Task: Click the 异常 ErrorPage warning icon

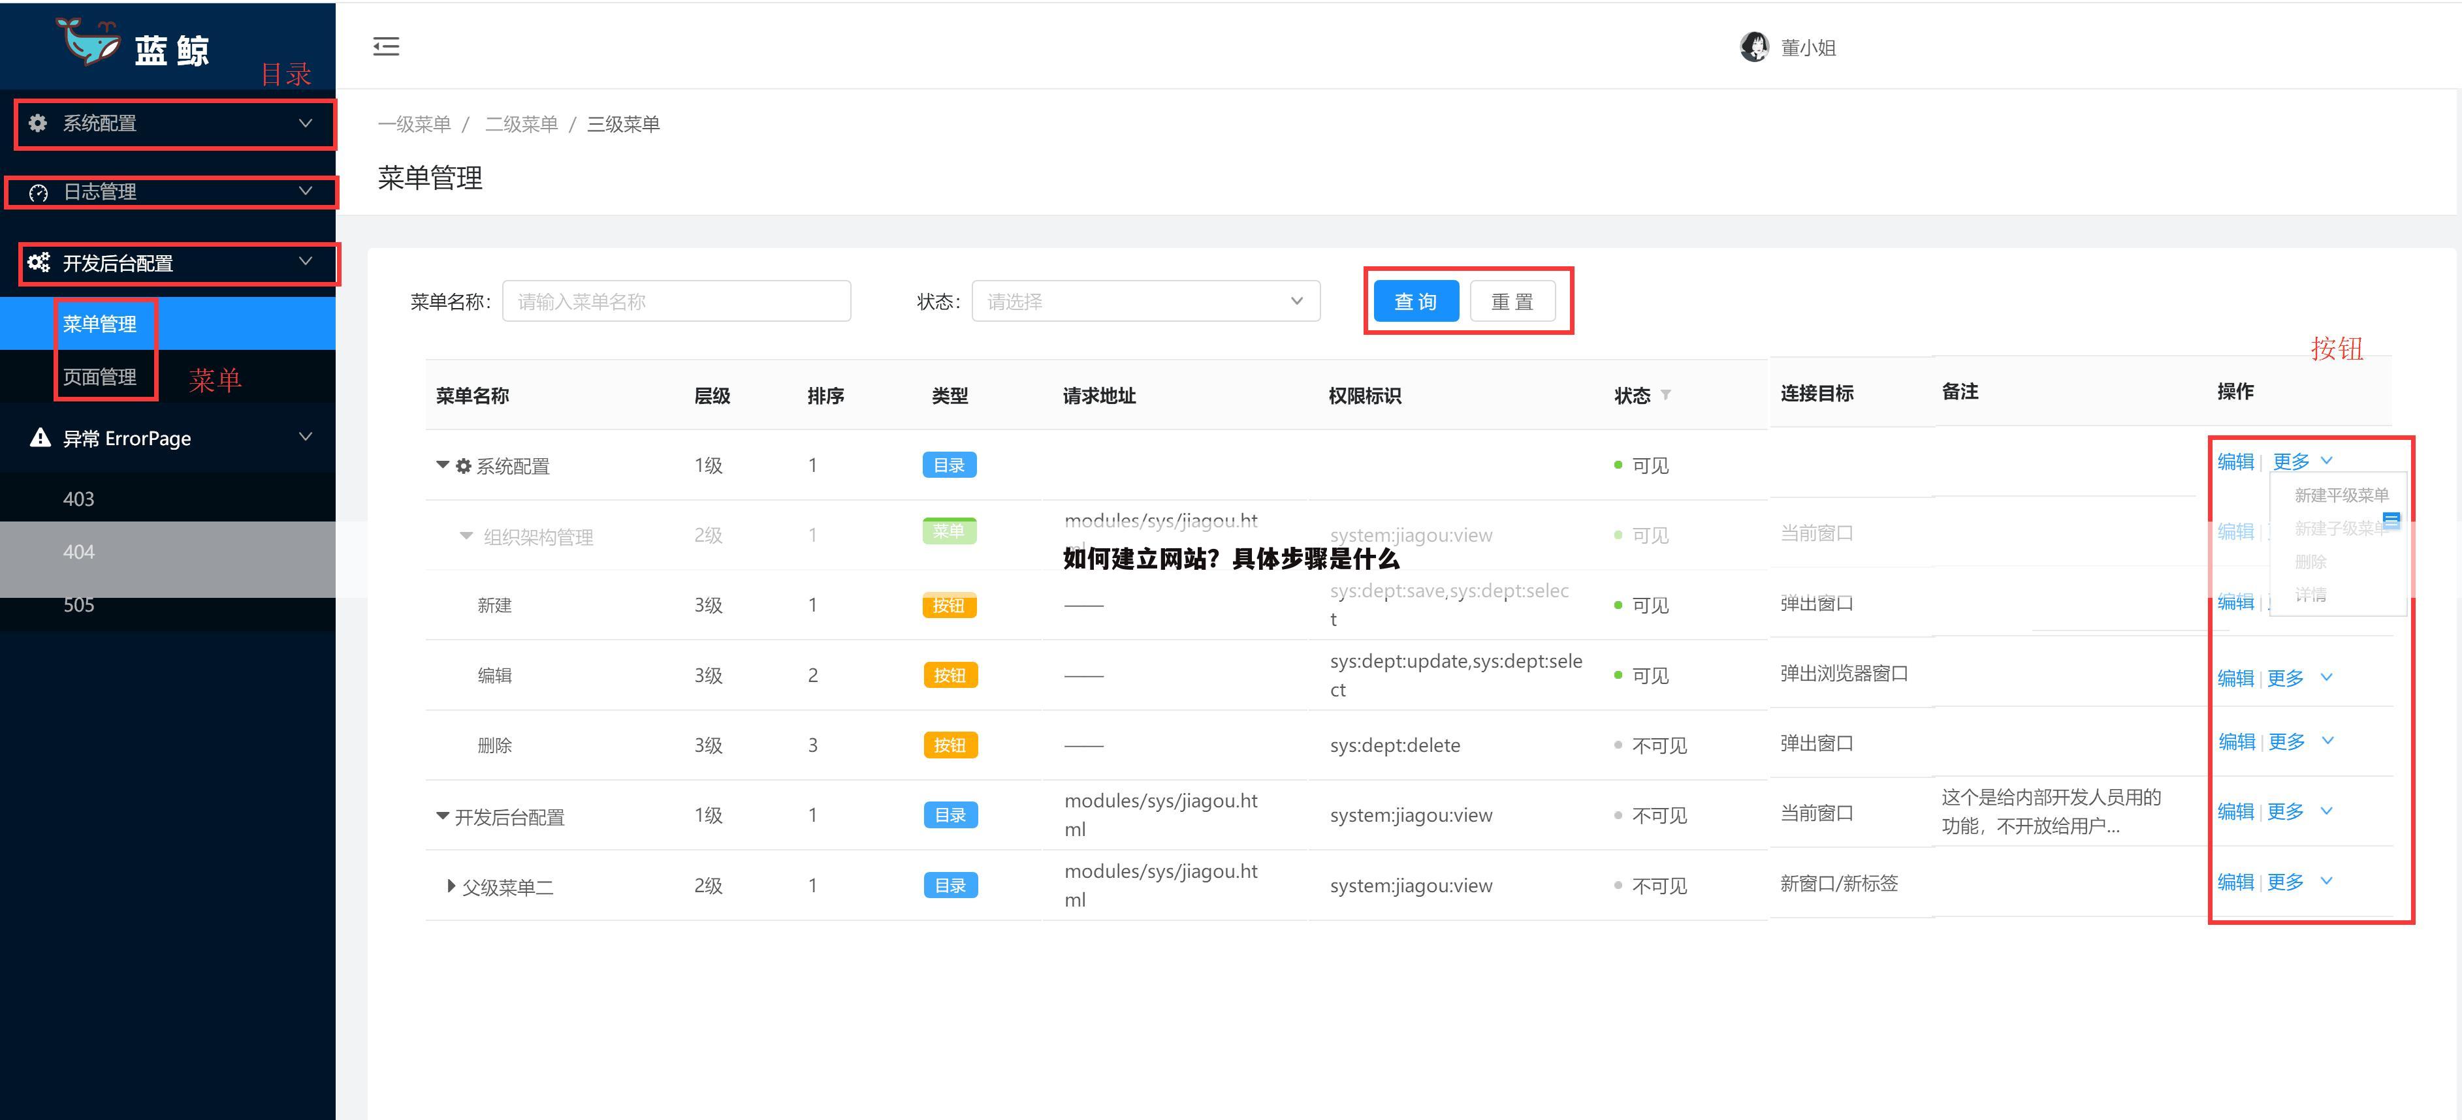Action: tap(39, 437)
